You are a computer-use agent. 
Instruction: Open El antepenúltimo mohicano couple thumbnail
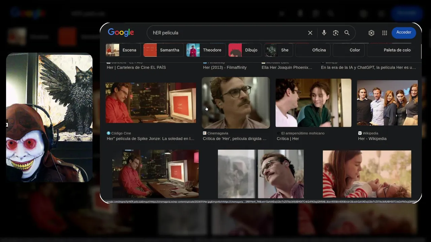click(x=313, y=103)
